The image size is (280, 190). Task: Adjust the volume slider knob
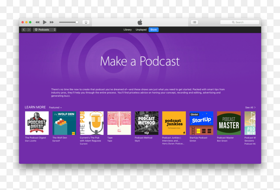point(77,22)
